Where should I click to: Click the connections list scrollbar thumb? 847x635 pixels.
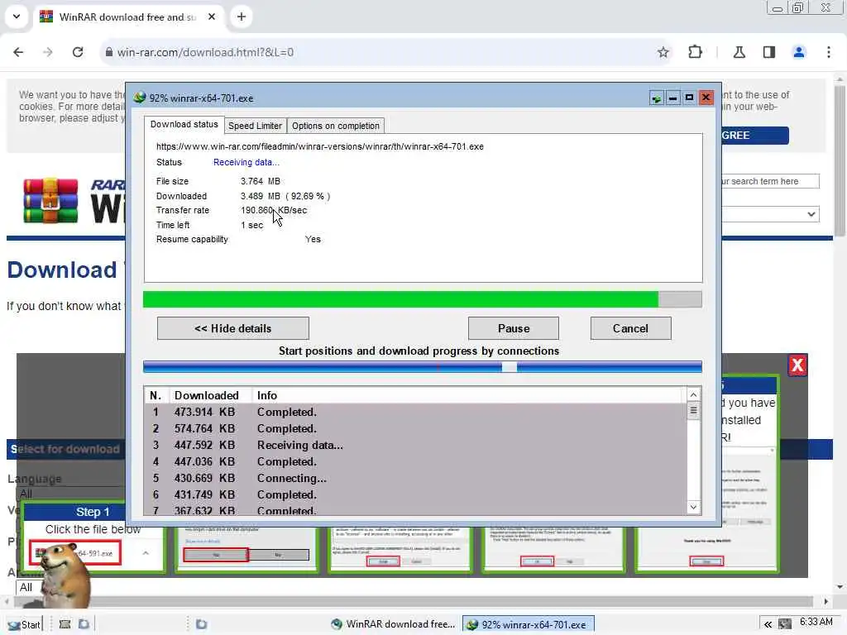click(x=694, y=411)
